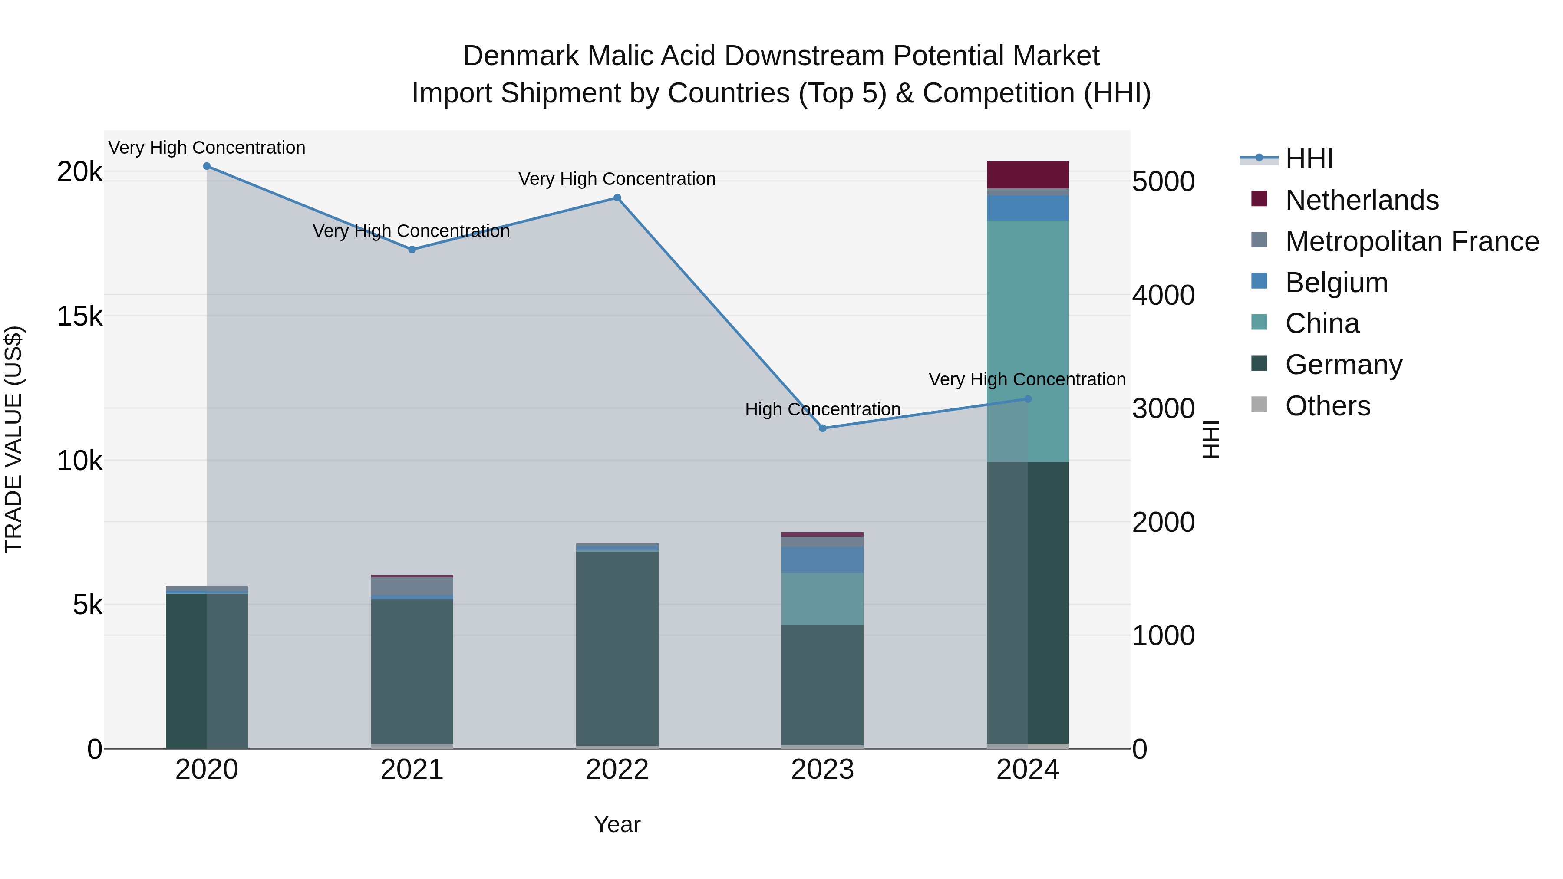The width and height of the screenshot is (1563, 879).
Task: Click the 2021 Metropolitan France bar segment
Action: tap(412, 586)
